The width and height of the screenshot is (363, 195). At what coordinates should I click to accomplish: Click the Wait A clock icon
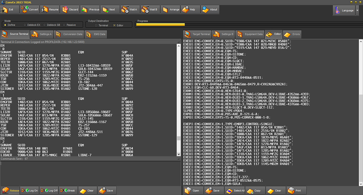click(x=125, y=10)
